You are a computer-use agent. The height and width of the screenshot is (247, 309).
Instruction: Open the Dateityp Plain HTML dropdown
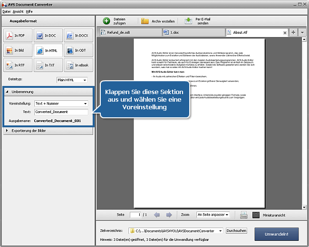(72, 80)
